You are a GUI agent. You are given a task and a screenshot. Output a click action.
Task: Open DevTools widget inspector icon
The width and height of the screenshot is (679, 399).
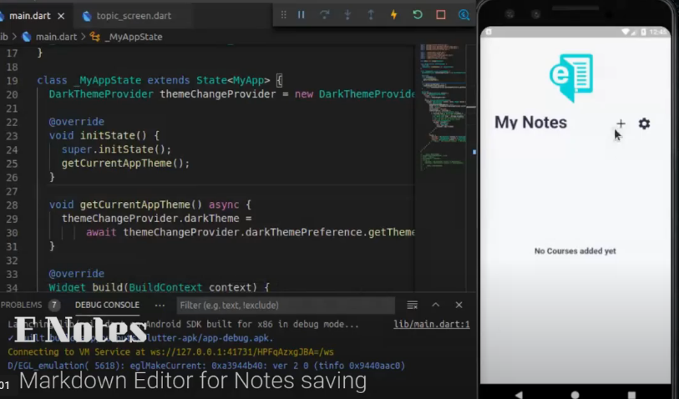coord(464,15)
